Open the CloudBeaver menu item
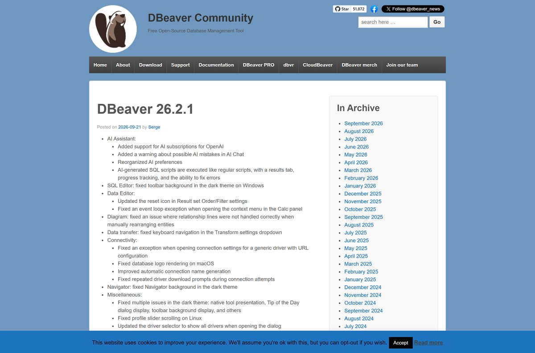535x353 pixels. [x=318, y=65]
